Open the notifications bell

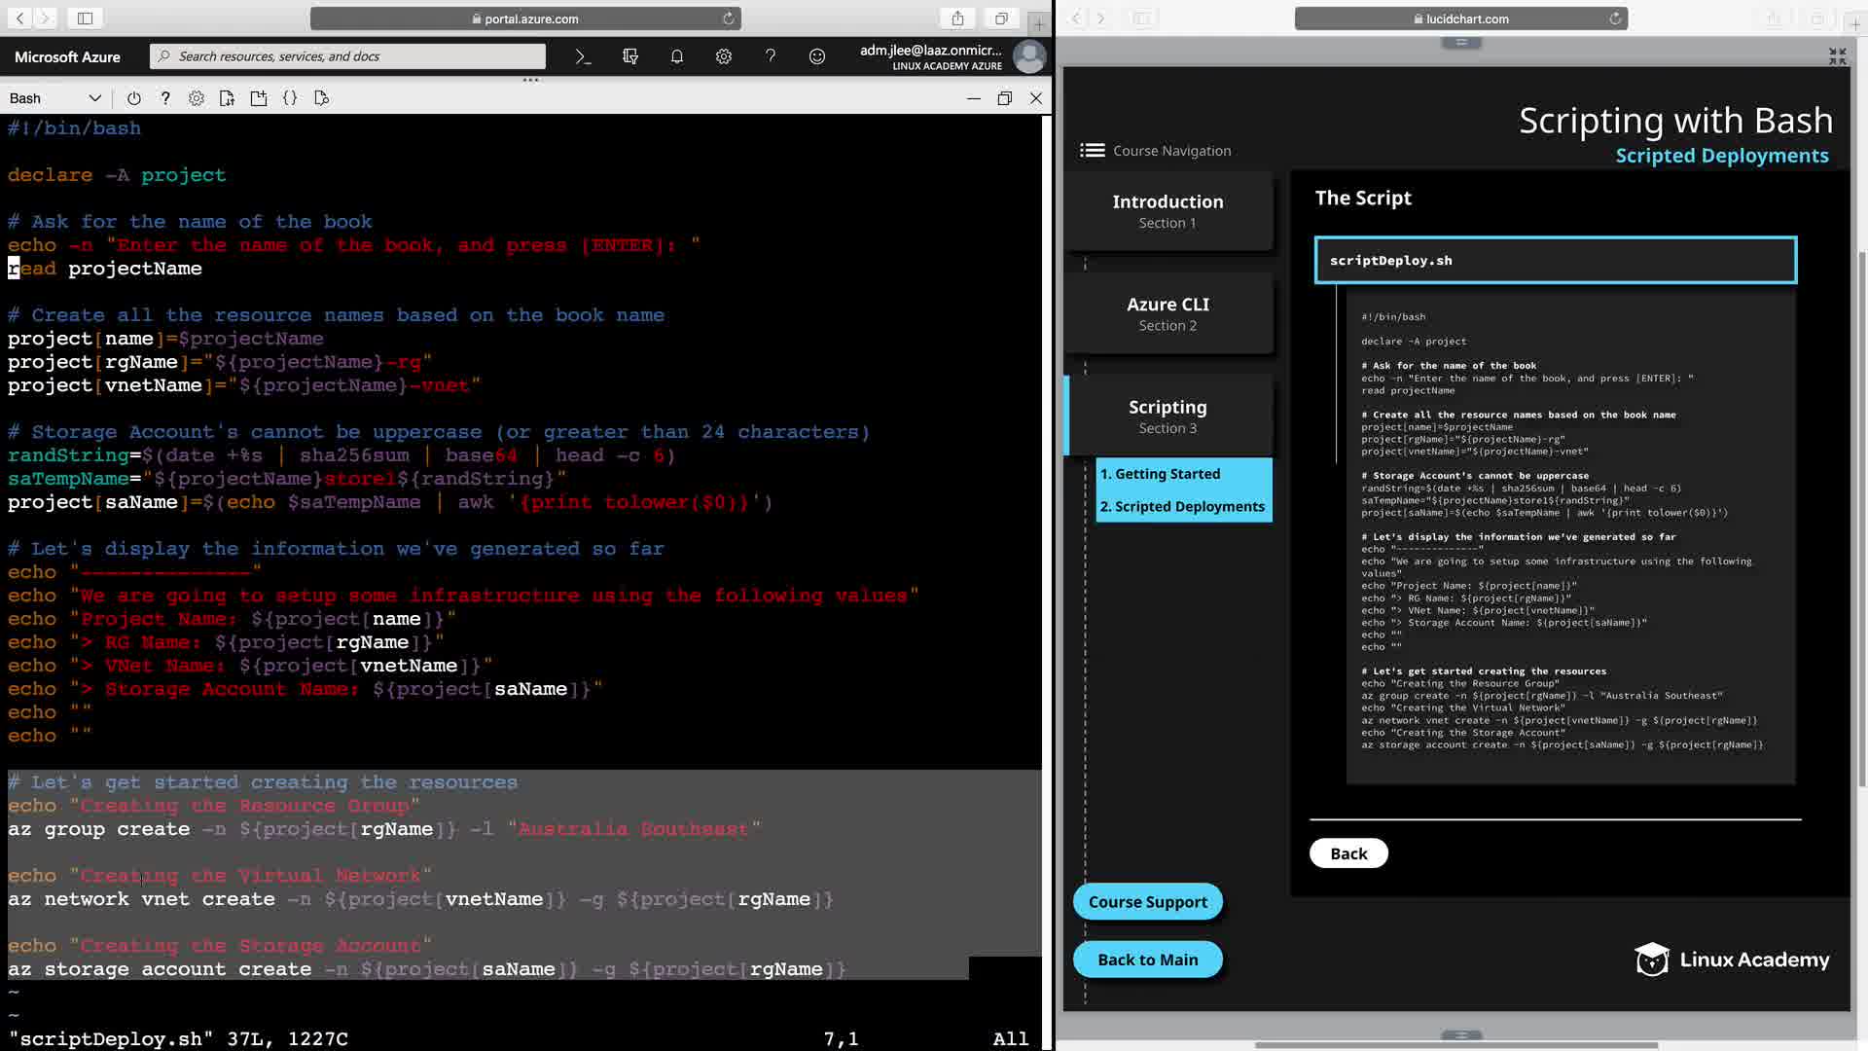677,56
